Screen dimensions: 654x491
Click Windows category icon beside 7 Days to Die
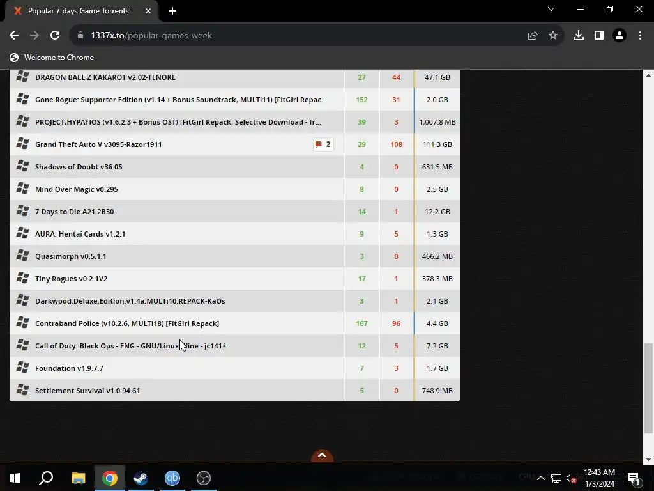22,211
